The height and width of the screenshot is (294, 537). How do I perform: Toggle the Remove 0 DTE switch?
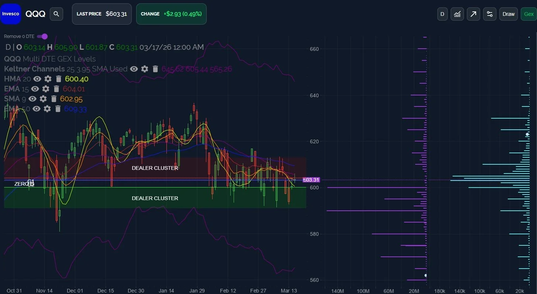tap(42, 36)
